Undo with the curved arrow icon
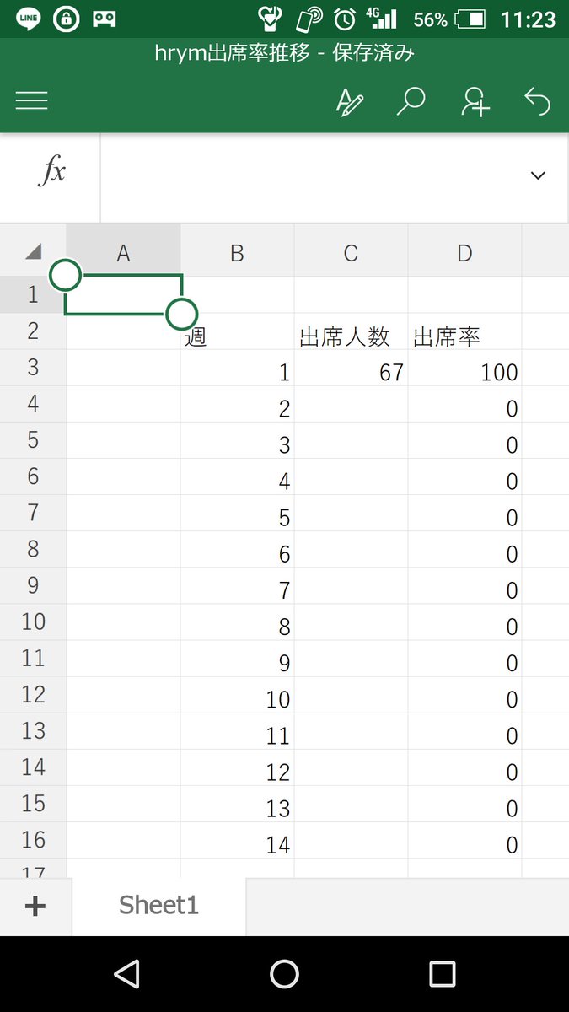Image resolution: width=569 pixels, height=1012 pixels. click(537, 102)
